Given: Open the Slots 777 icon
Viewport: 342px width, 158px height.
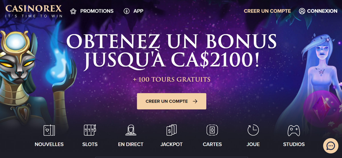Looking at the screenshot, I should point(90,130).
